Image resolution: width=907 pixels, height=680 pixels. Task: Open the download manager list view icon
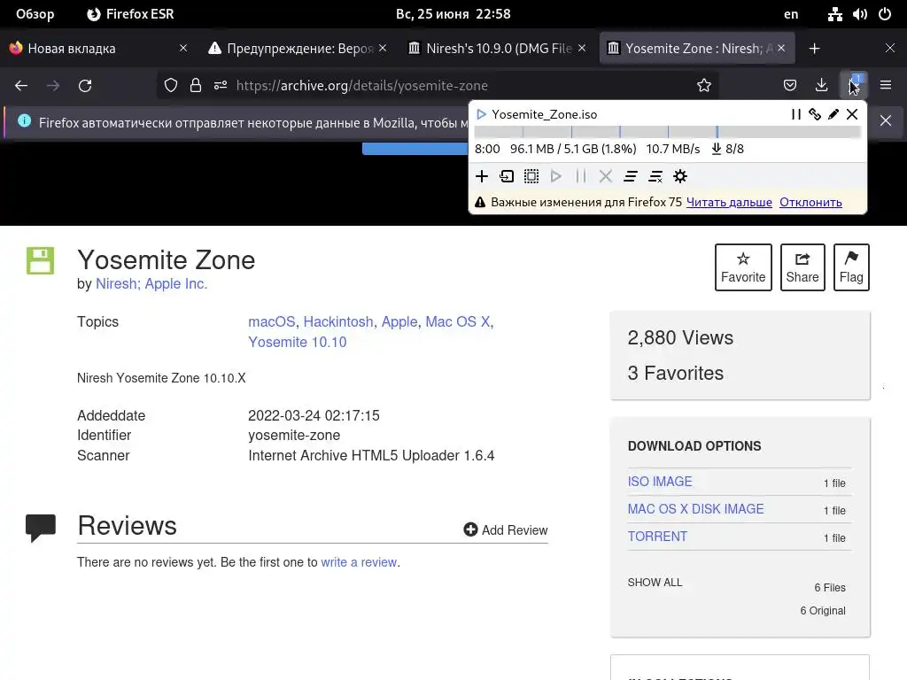pyautogui.click(x=631, y=176)
